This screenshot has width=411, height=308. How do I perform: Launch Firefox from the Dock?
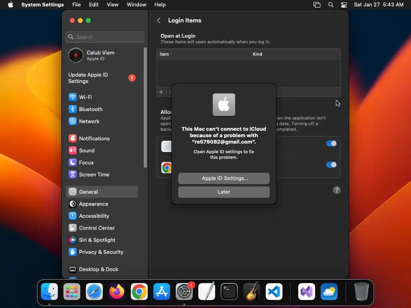pyautogui.click(x=117, y=292)
